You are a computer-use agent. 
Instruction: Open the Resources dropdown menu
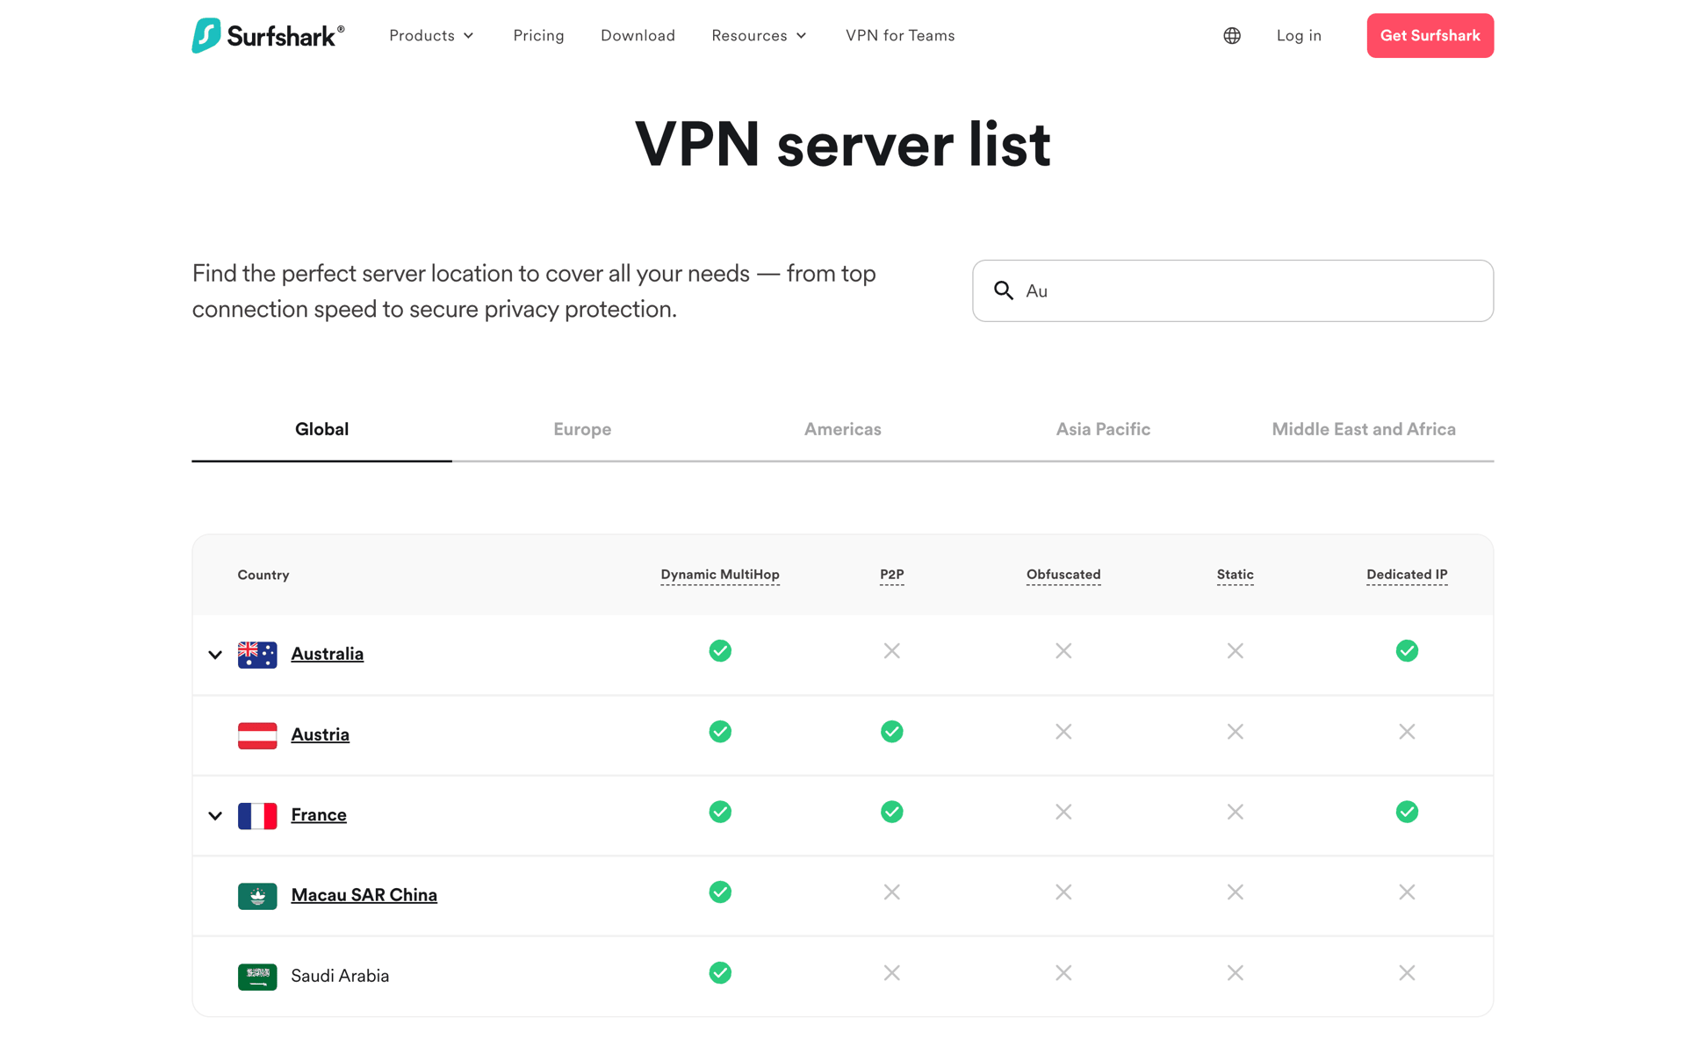759,36
